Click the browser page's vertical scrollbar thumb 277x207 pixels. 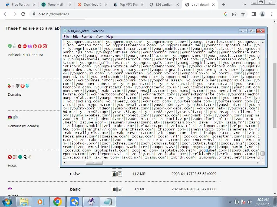click(x=275, y=95)
